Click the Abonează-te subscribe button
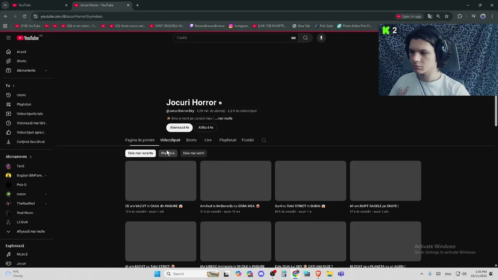The image size is (498, 280). [179, 128]
